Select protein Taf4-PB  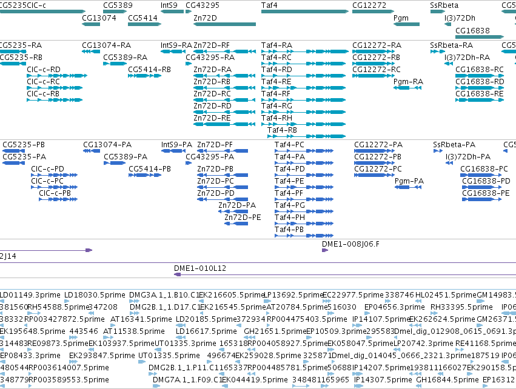tap(289, 229)
